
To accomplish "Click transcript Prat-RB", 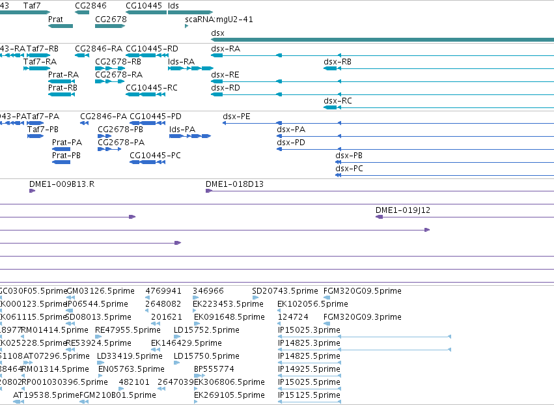I will [x=62, y=88].
